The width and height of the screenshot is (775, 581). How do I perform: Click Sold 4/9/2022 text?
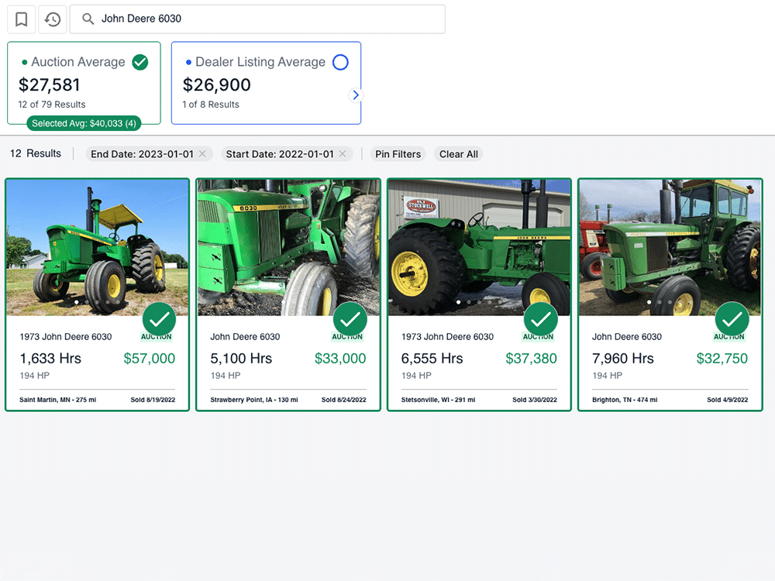(727, 400)
